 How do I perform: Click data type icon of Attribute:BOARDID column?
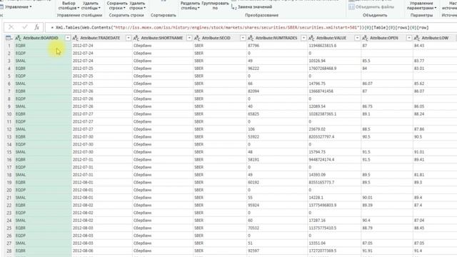pyautogui.click(x=18, y=38)
